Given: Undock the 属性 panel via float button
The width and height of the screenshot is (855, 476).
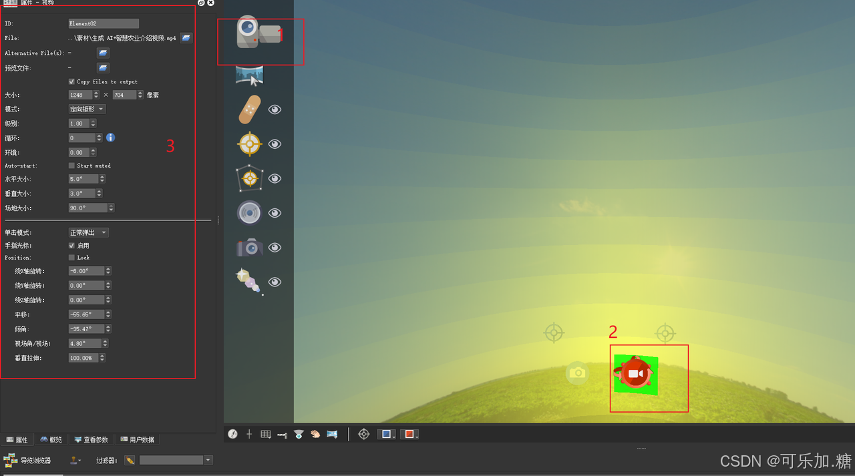Looking at the screenshot, I should coord(201,3).
